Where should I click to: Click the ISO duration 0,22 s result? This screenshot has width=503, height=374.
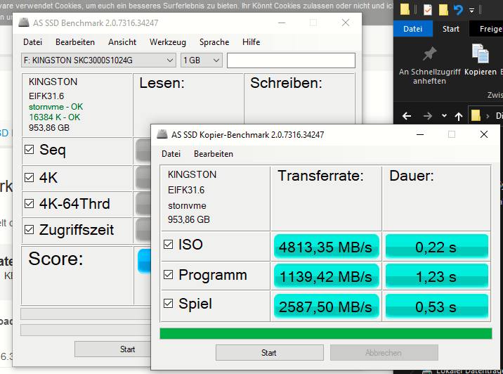(436, 247)
